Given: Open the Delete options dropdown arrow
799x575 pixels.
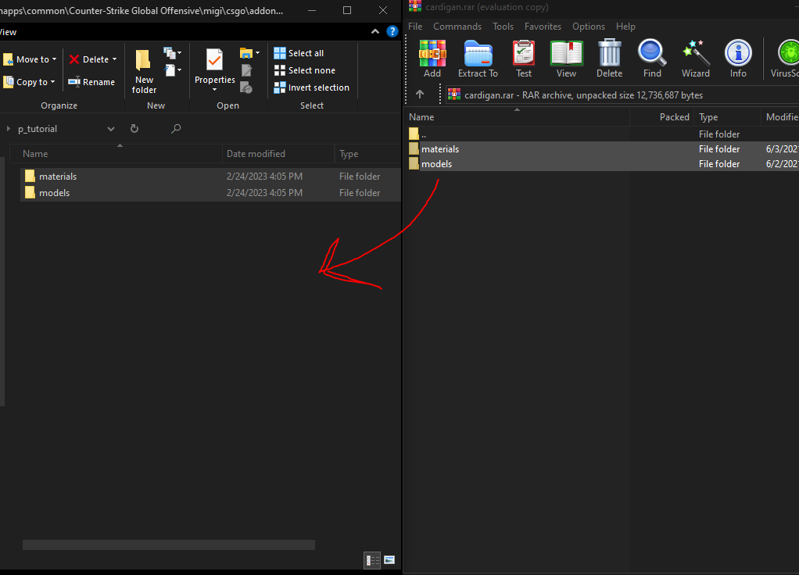Looking at the screenshot, I should [x=115, y=59].
